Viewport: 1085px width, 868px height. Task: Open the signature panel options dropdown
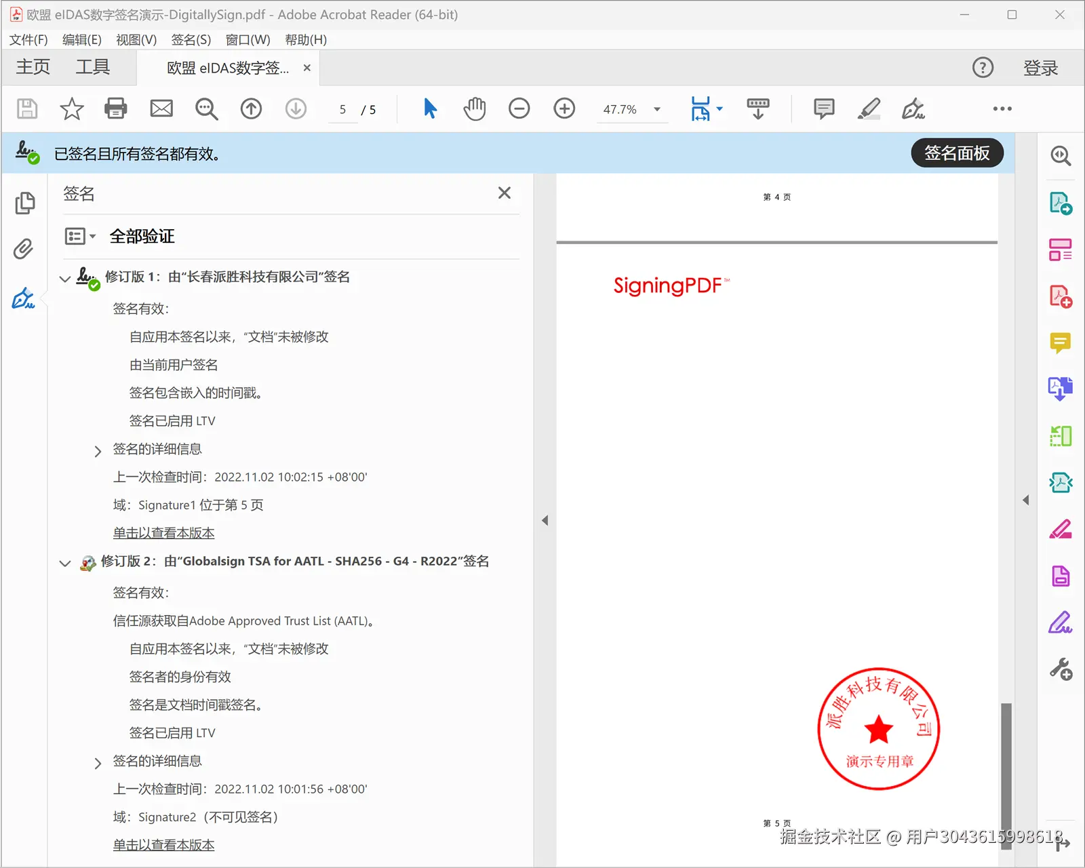[80, 236]
